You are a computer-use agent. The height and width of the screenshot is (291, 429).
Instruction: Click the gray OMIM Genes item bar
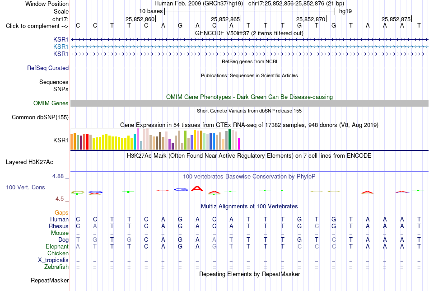pyautogui.click(x=249, y=103)
